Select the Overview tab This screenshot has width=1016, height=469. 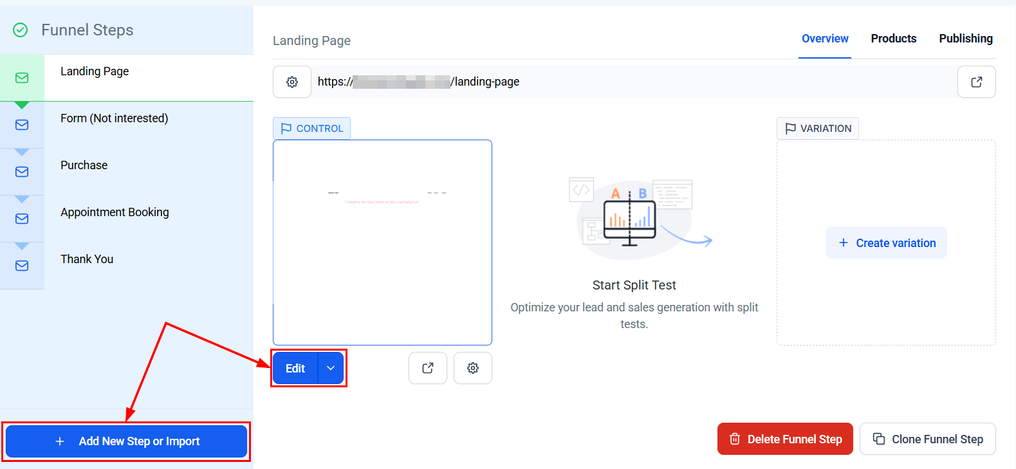[x=825, y=39]
